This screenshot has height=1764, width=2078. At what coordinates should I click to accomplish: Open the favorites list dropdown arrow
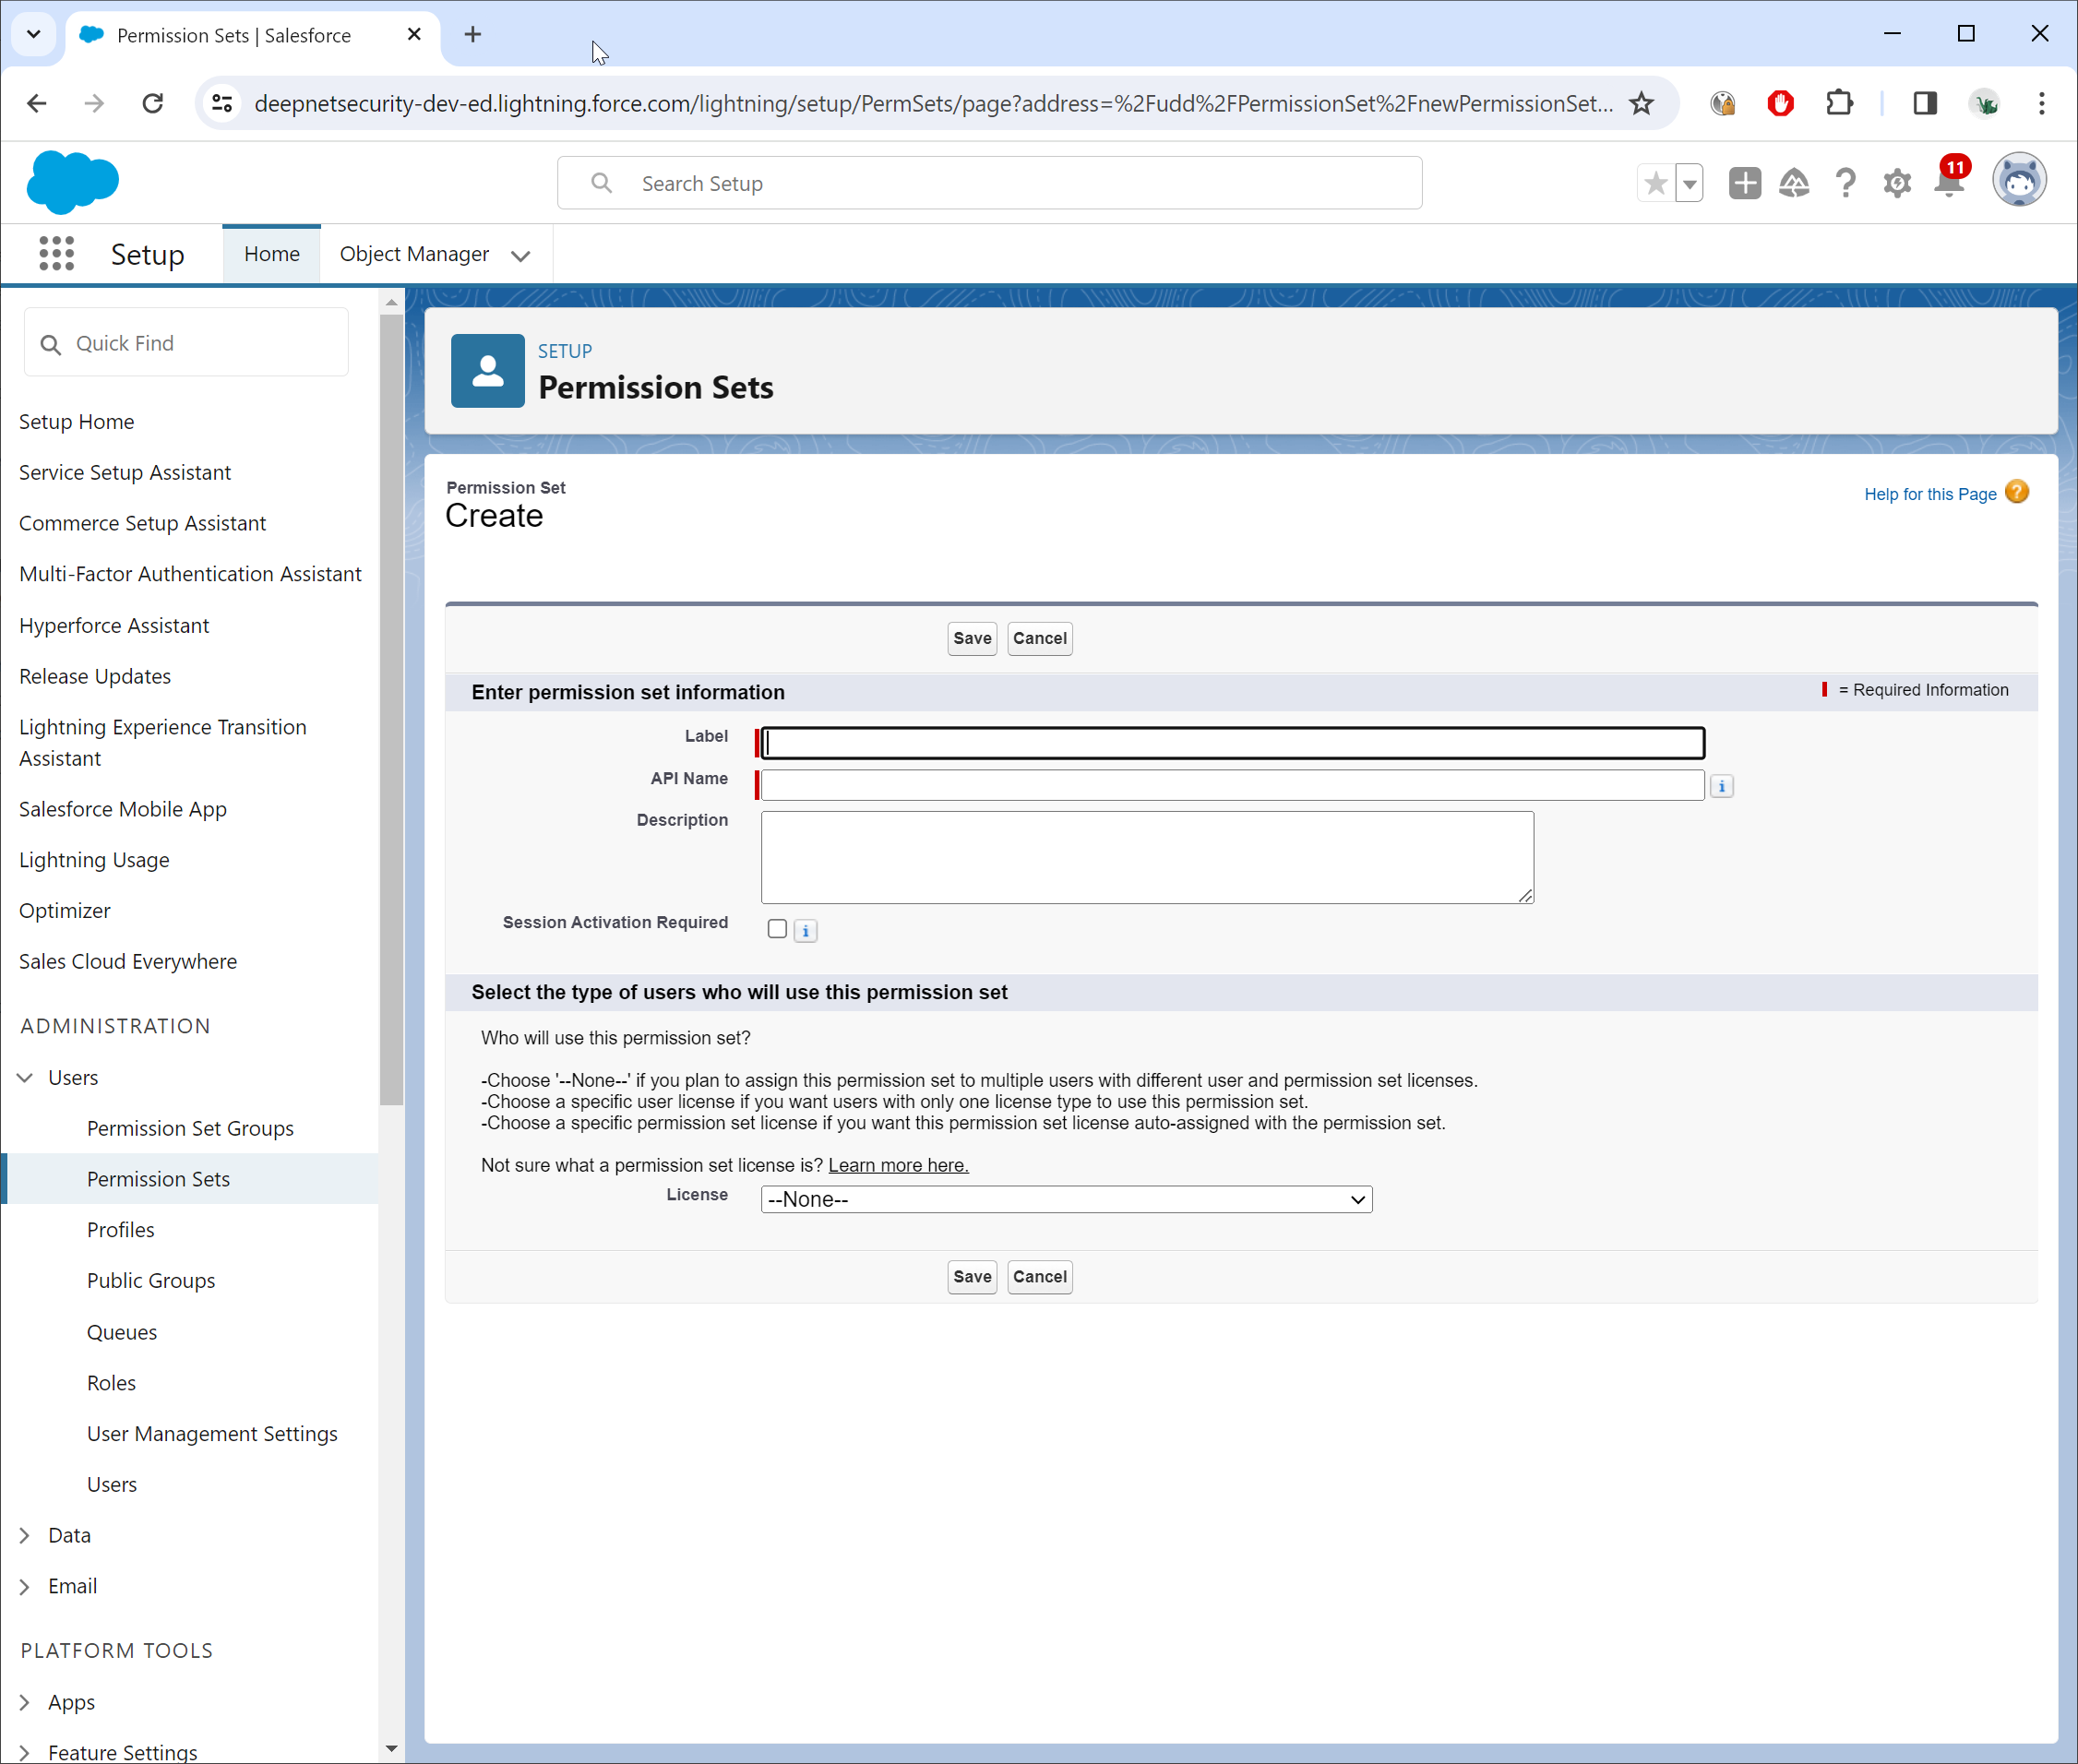click(1689, 184)
